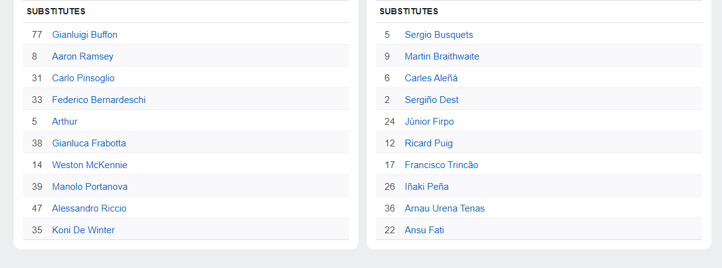
Task: Select Alessandro Riccio's name link
Action: pyautogui.click(x=89, y=208)
